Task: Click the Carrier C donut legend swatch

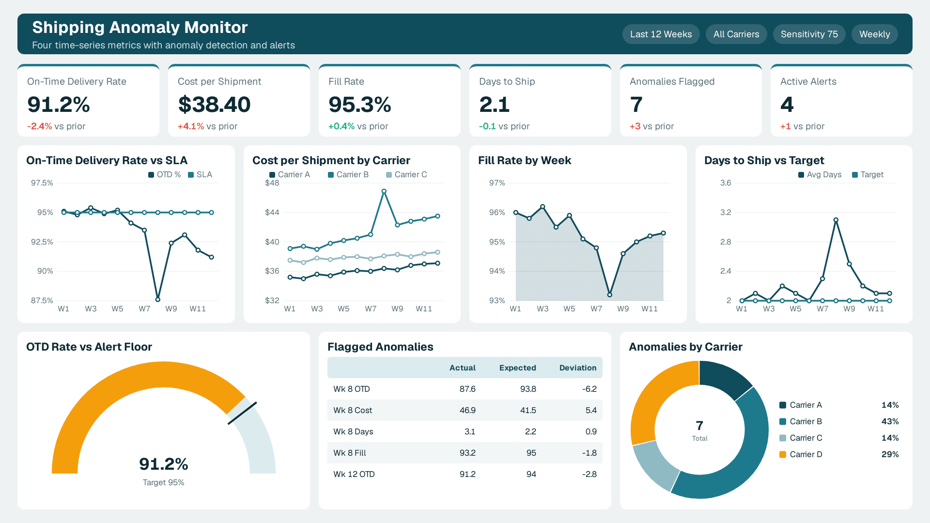Action: tap(783, 438)
